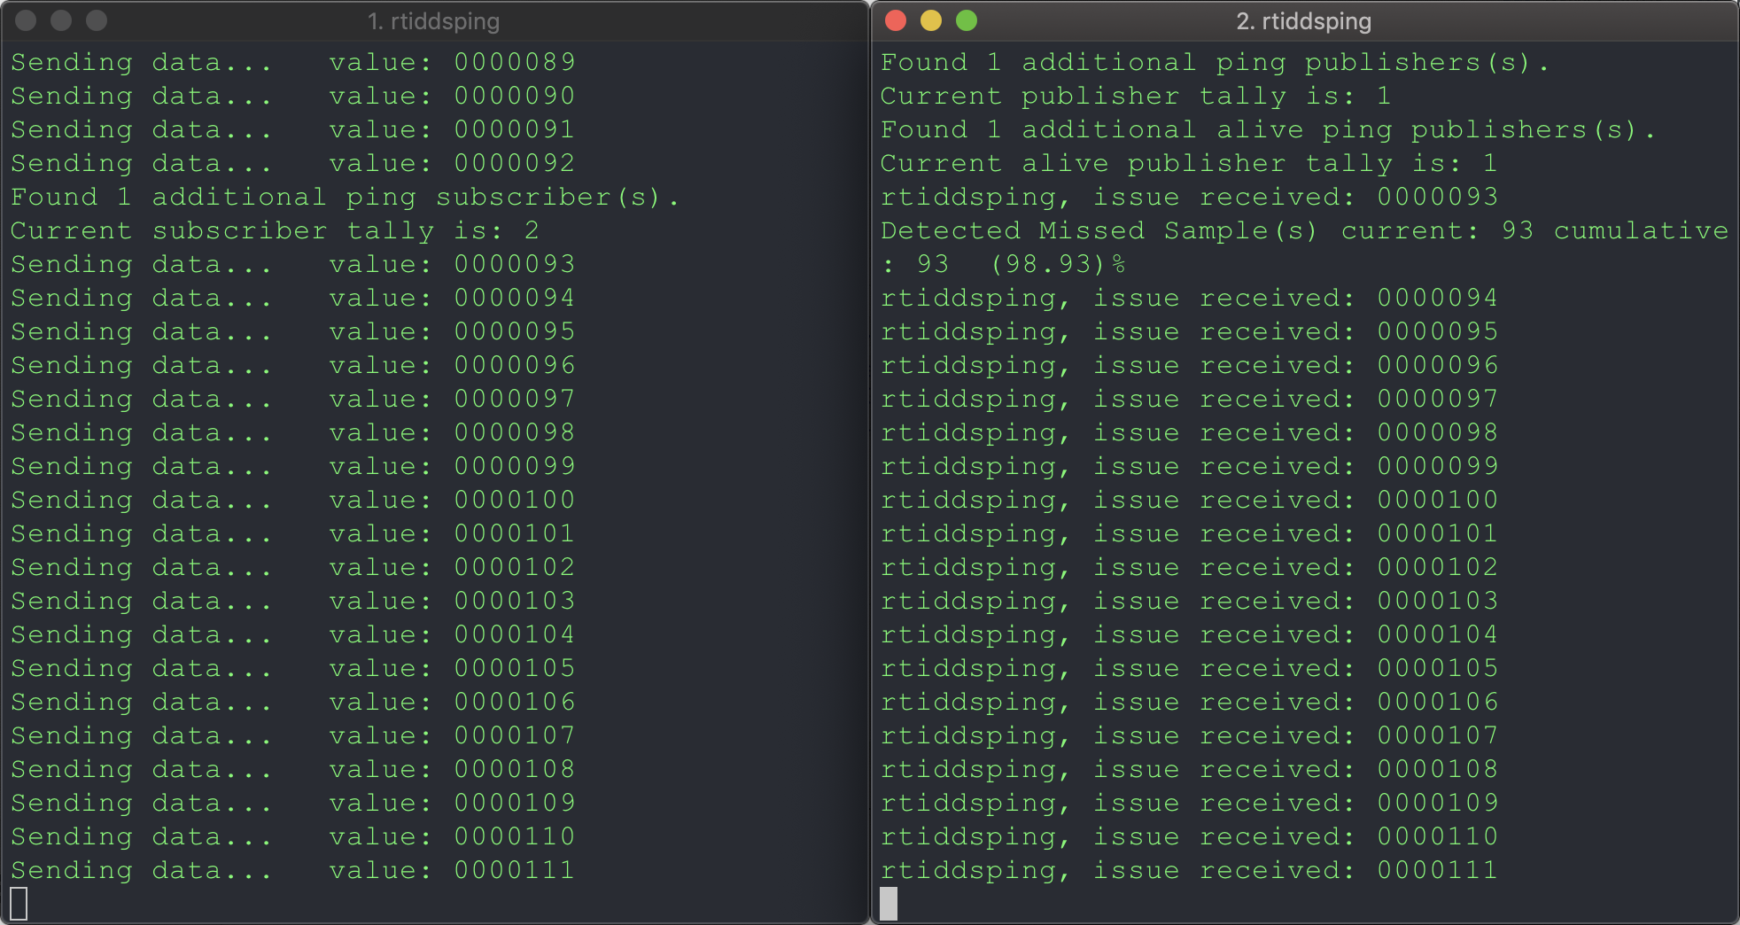
Task: Click the '2. rtiddsping' title text
Action: point(1303,21)
